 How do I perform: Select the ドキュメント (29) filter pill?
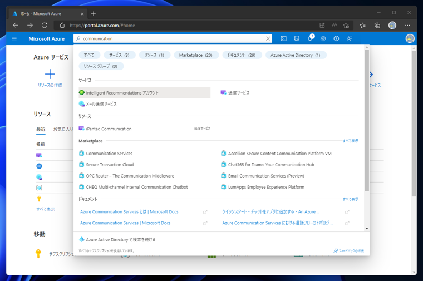coord(242,55)
